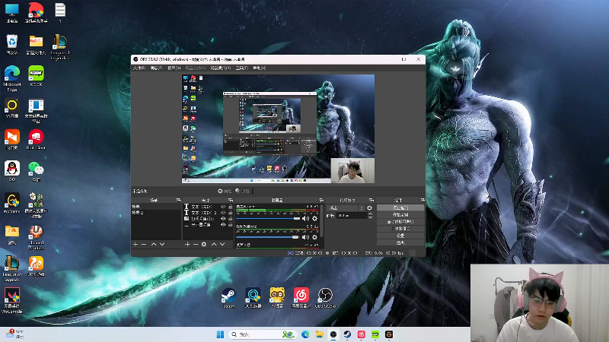Open KOOK desktop icon

point(36,76)
